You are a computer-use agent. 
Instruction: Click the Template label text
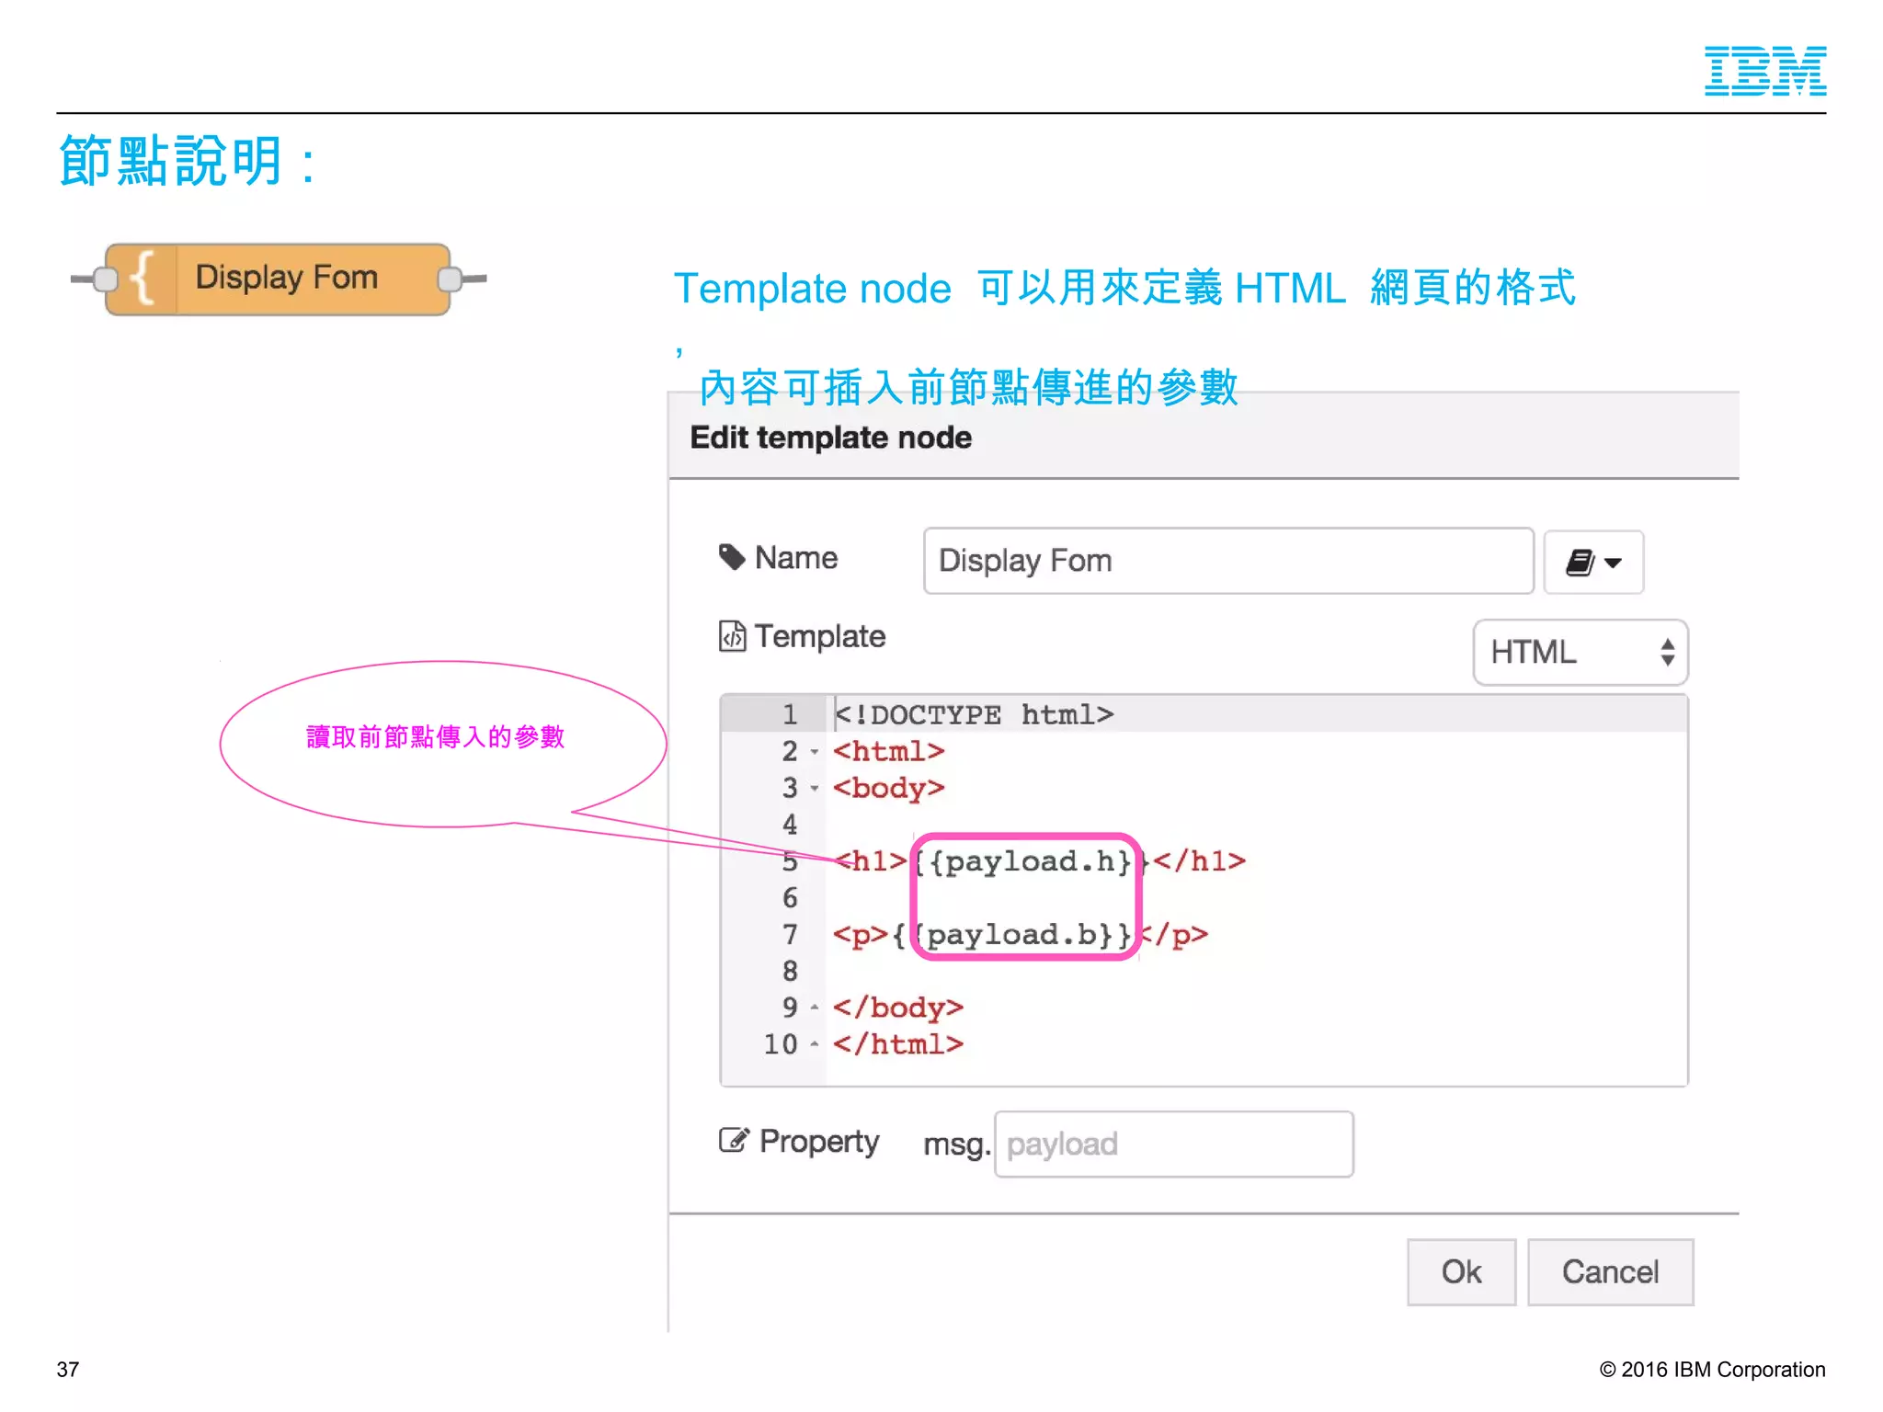(x=820, y=636)
